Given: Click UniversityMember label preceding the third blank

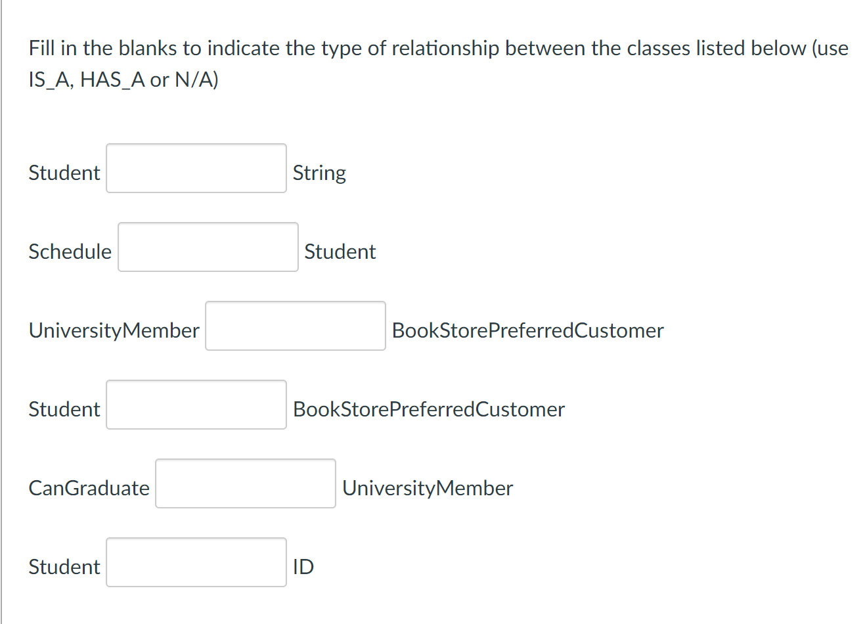Looking at the screenshot, I should [x=114, y=330].
